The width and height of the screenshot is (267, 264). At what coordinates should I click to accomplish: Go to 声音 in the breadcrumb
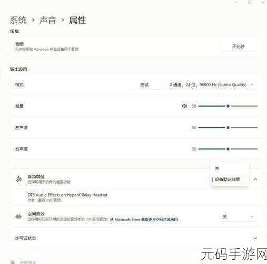(47, 20)
